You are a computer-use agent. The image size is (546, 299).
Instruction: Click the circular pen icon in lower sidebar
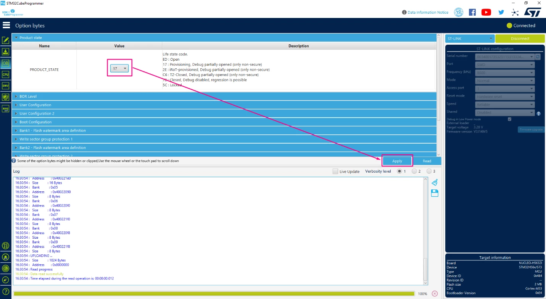[x=6, y=280]
